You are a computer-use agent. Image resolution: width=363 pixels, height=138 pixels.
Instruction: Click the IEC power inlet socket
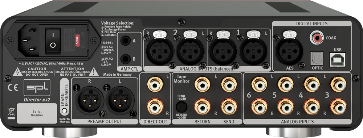[x=30, y=40]
